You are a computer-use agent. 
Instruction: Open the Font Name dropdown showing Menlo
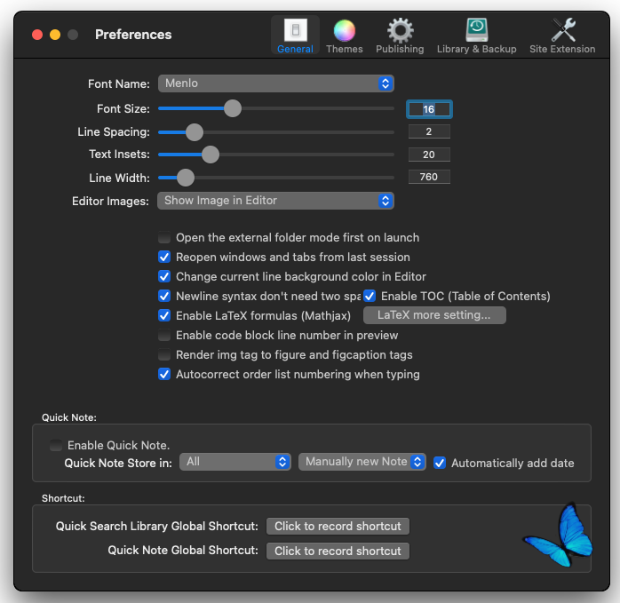pyautogui.click(x=276, y=83)
